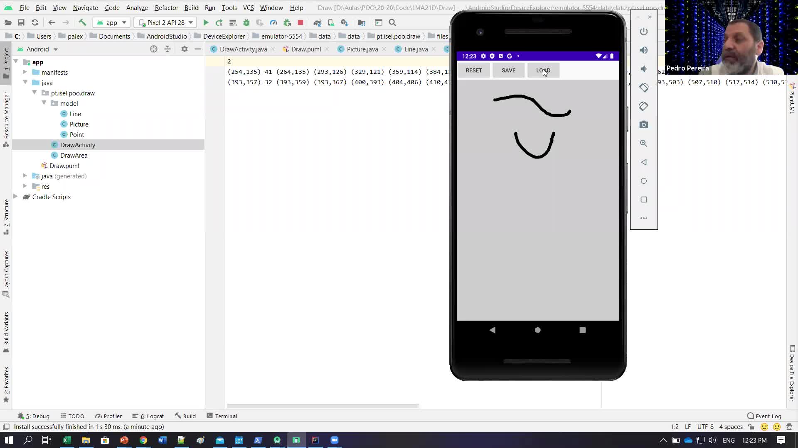Click the Open file toolbar icon
Viewport: 798px width, 448px height.
[x=8, y=22]
